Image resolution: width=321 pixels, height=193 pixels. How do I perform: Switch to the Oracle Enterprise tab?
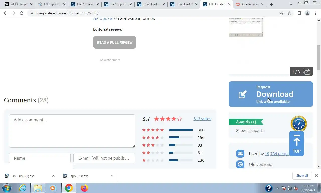tap(250, 4)
